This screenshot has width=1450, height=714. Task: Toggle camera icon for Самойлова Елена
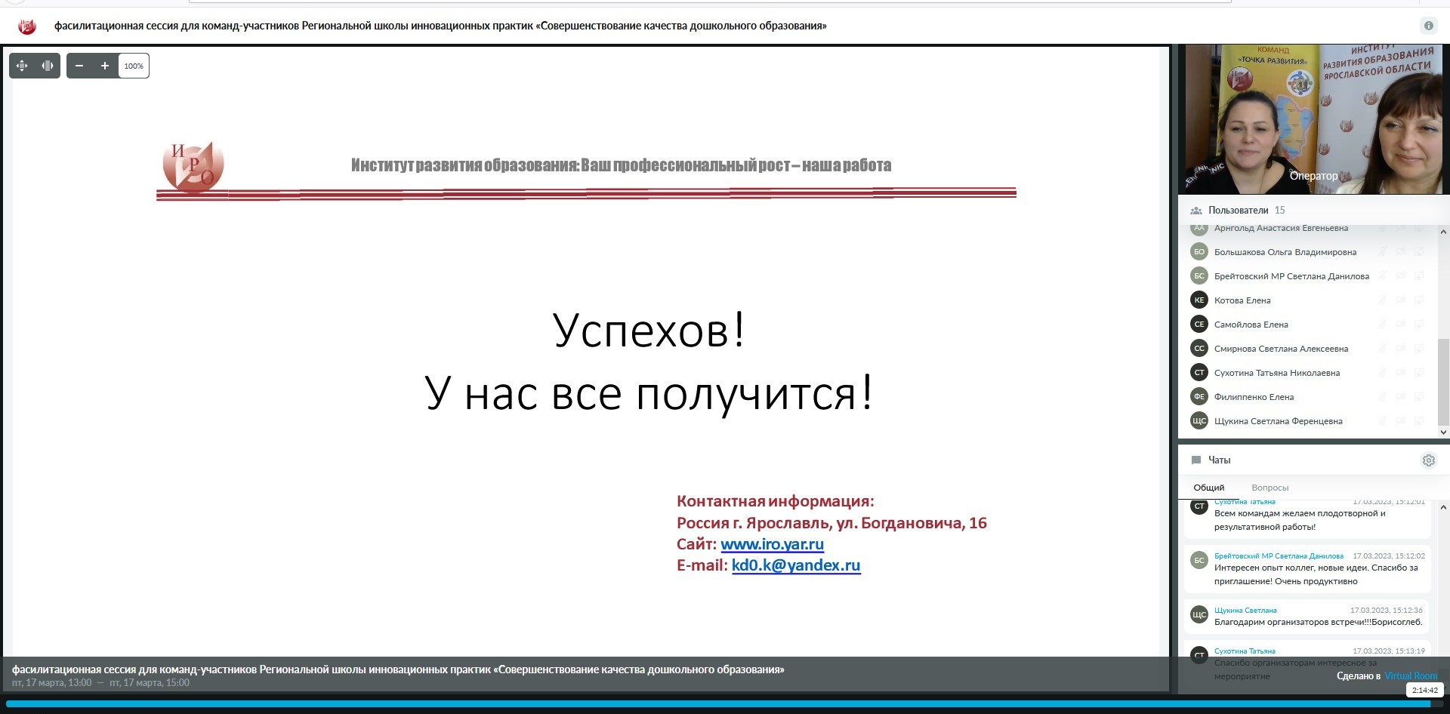click(1401, 325)
